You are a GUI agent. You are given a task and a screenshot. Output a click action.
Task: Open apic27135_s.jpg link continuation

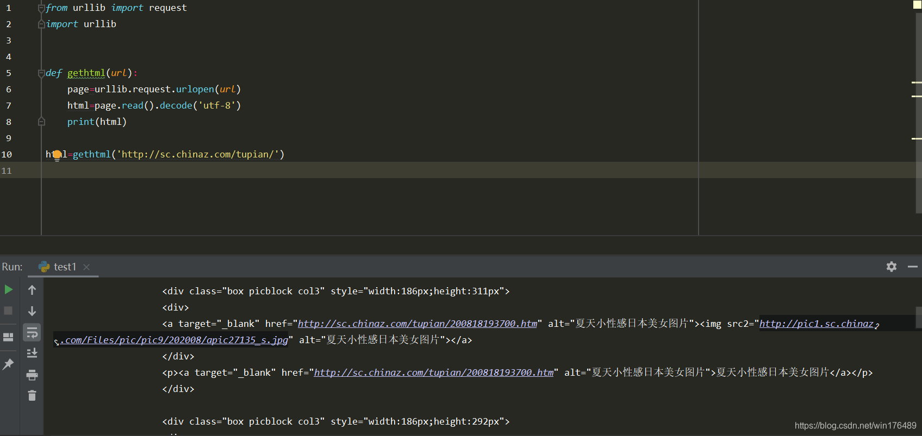(174, 340)
